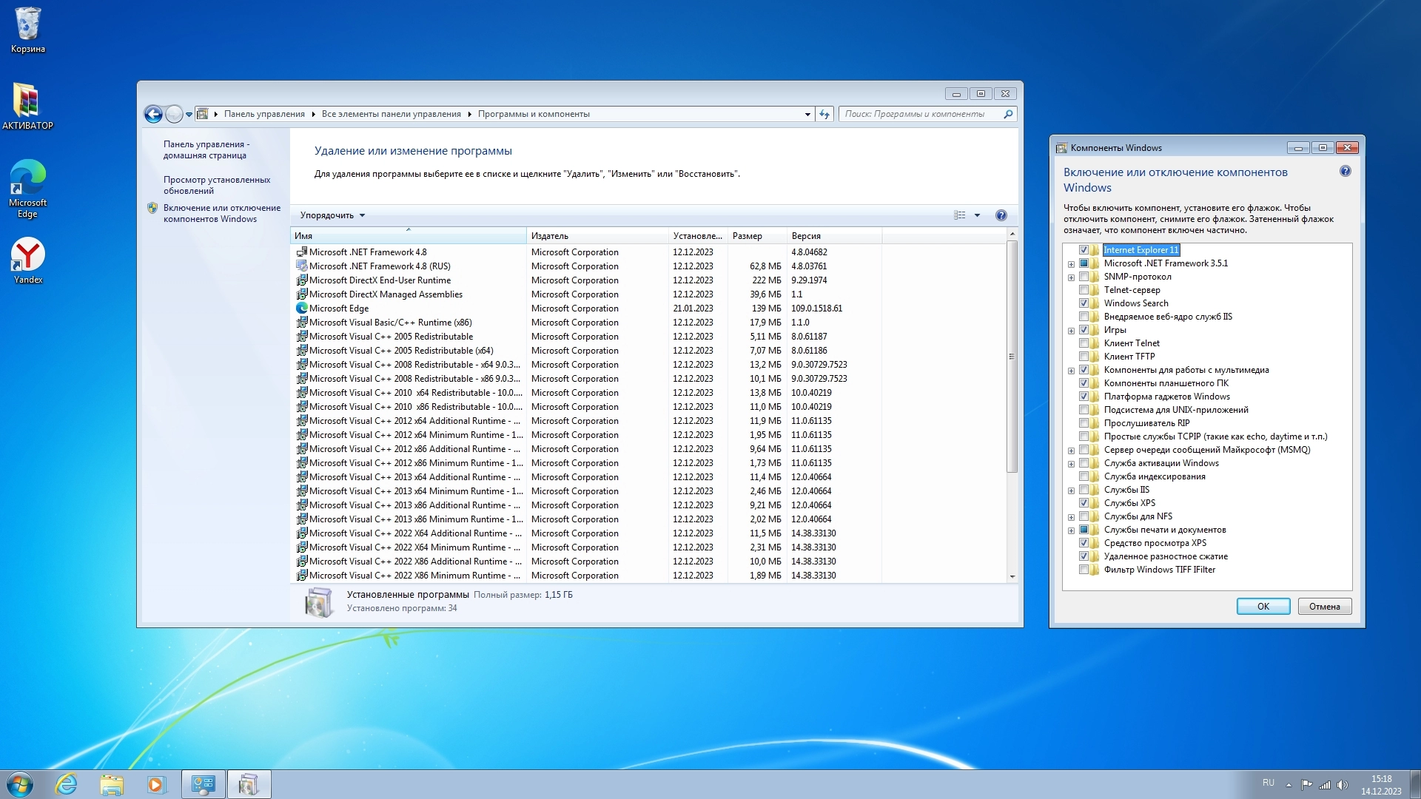This screenshot has width=1421, height=799.
Task: Click the refresh button beside address bar
Action: tap(824, 114)
